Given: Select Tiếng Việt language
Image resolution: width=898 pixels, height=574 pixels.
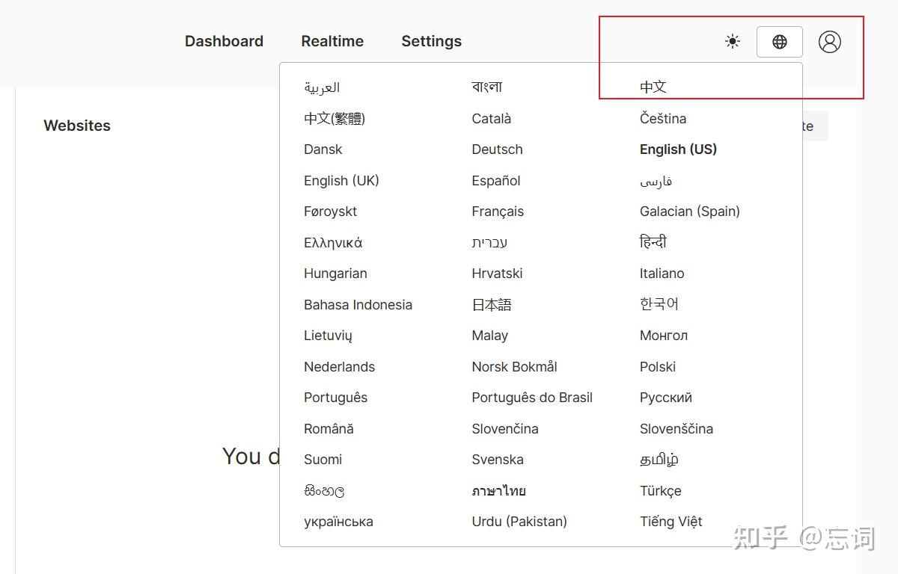Looking at the screenshot, I should (x=671, y=522).
